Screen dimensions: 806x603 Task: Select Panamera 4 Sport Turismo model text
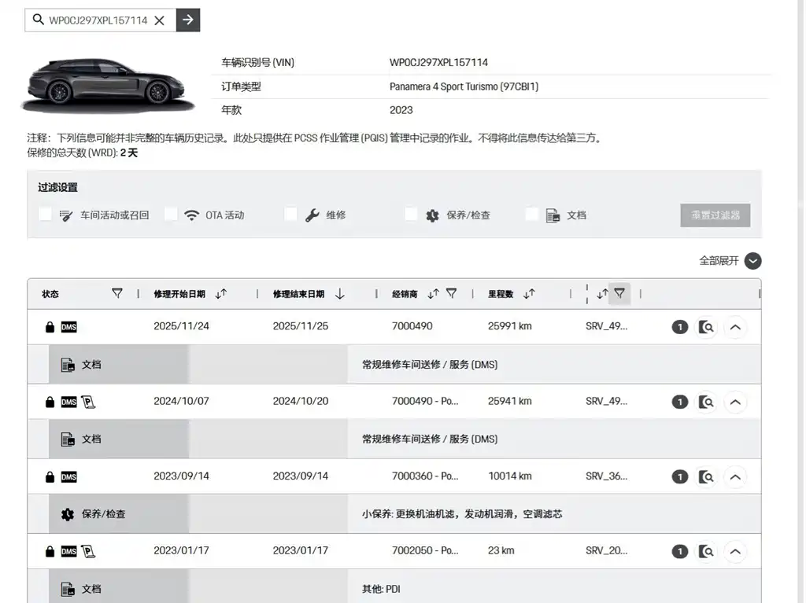tap(464, 86)
